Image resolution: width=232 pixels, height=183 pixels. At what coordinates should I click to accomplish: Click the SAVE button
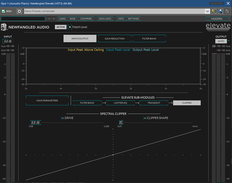pyautogui.click(x=73, y=19)
